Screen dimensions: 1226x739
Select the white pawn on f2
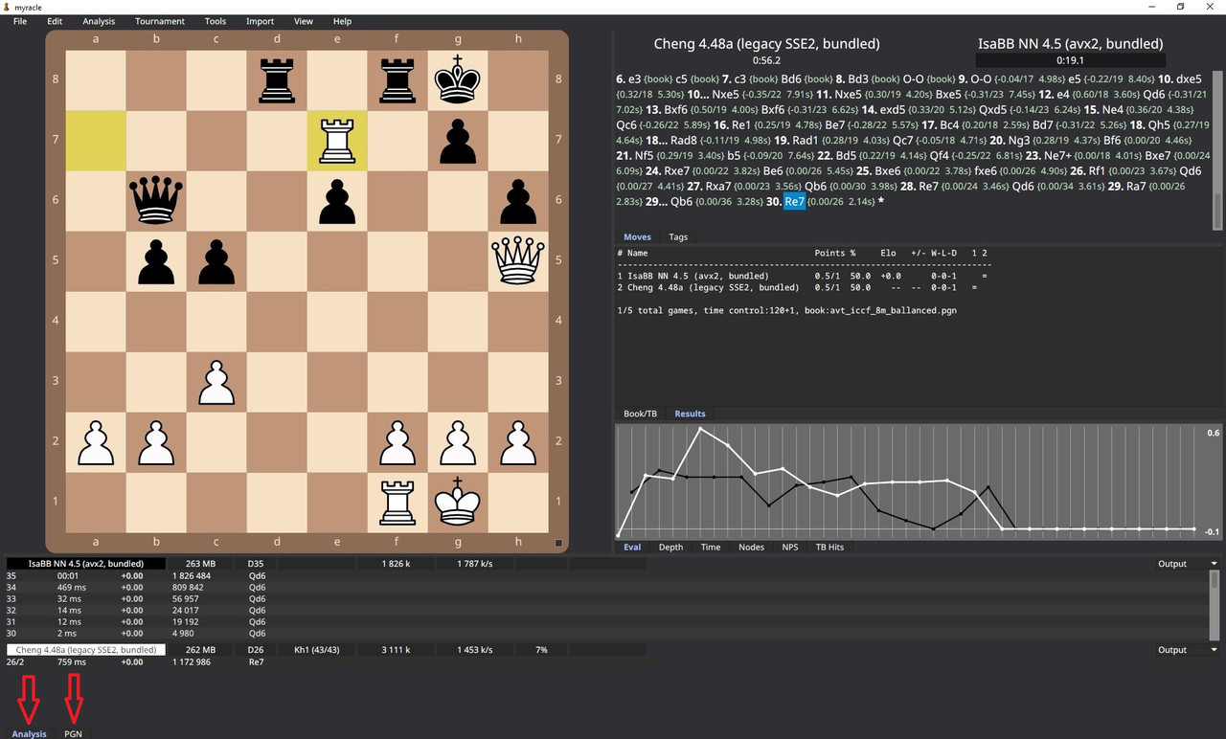(x=397, y=444)
